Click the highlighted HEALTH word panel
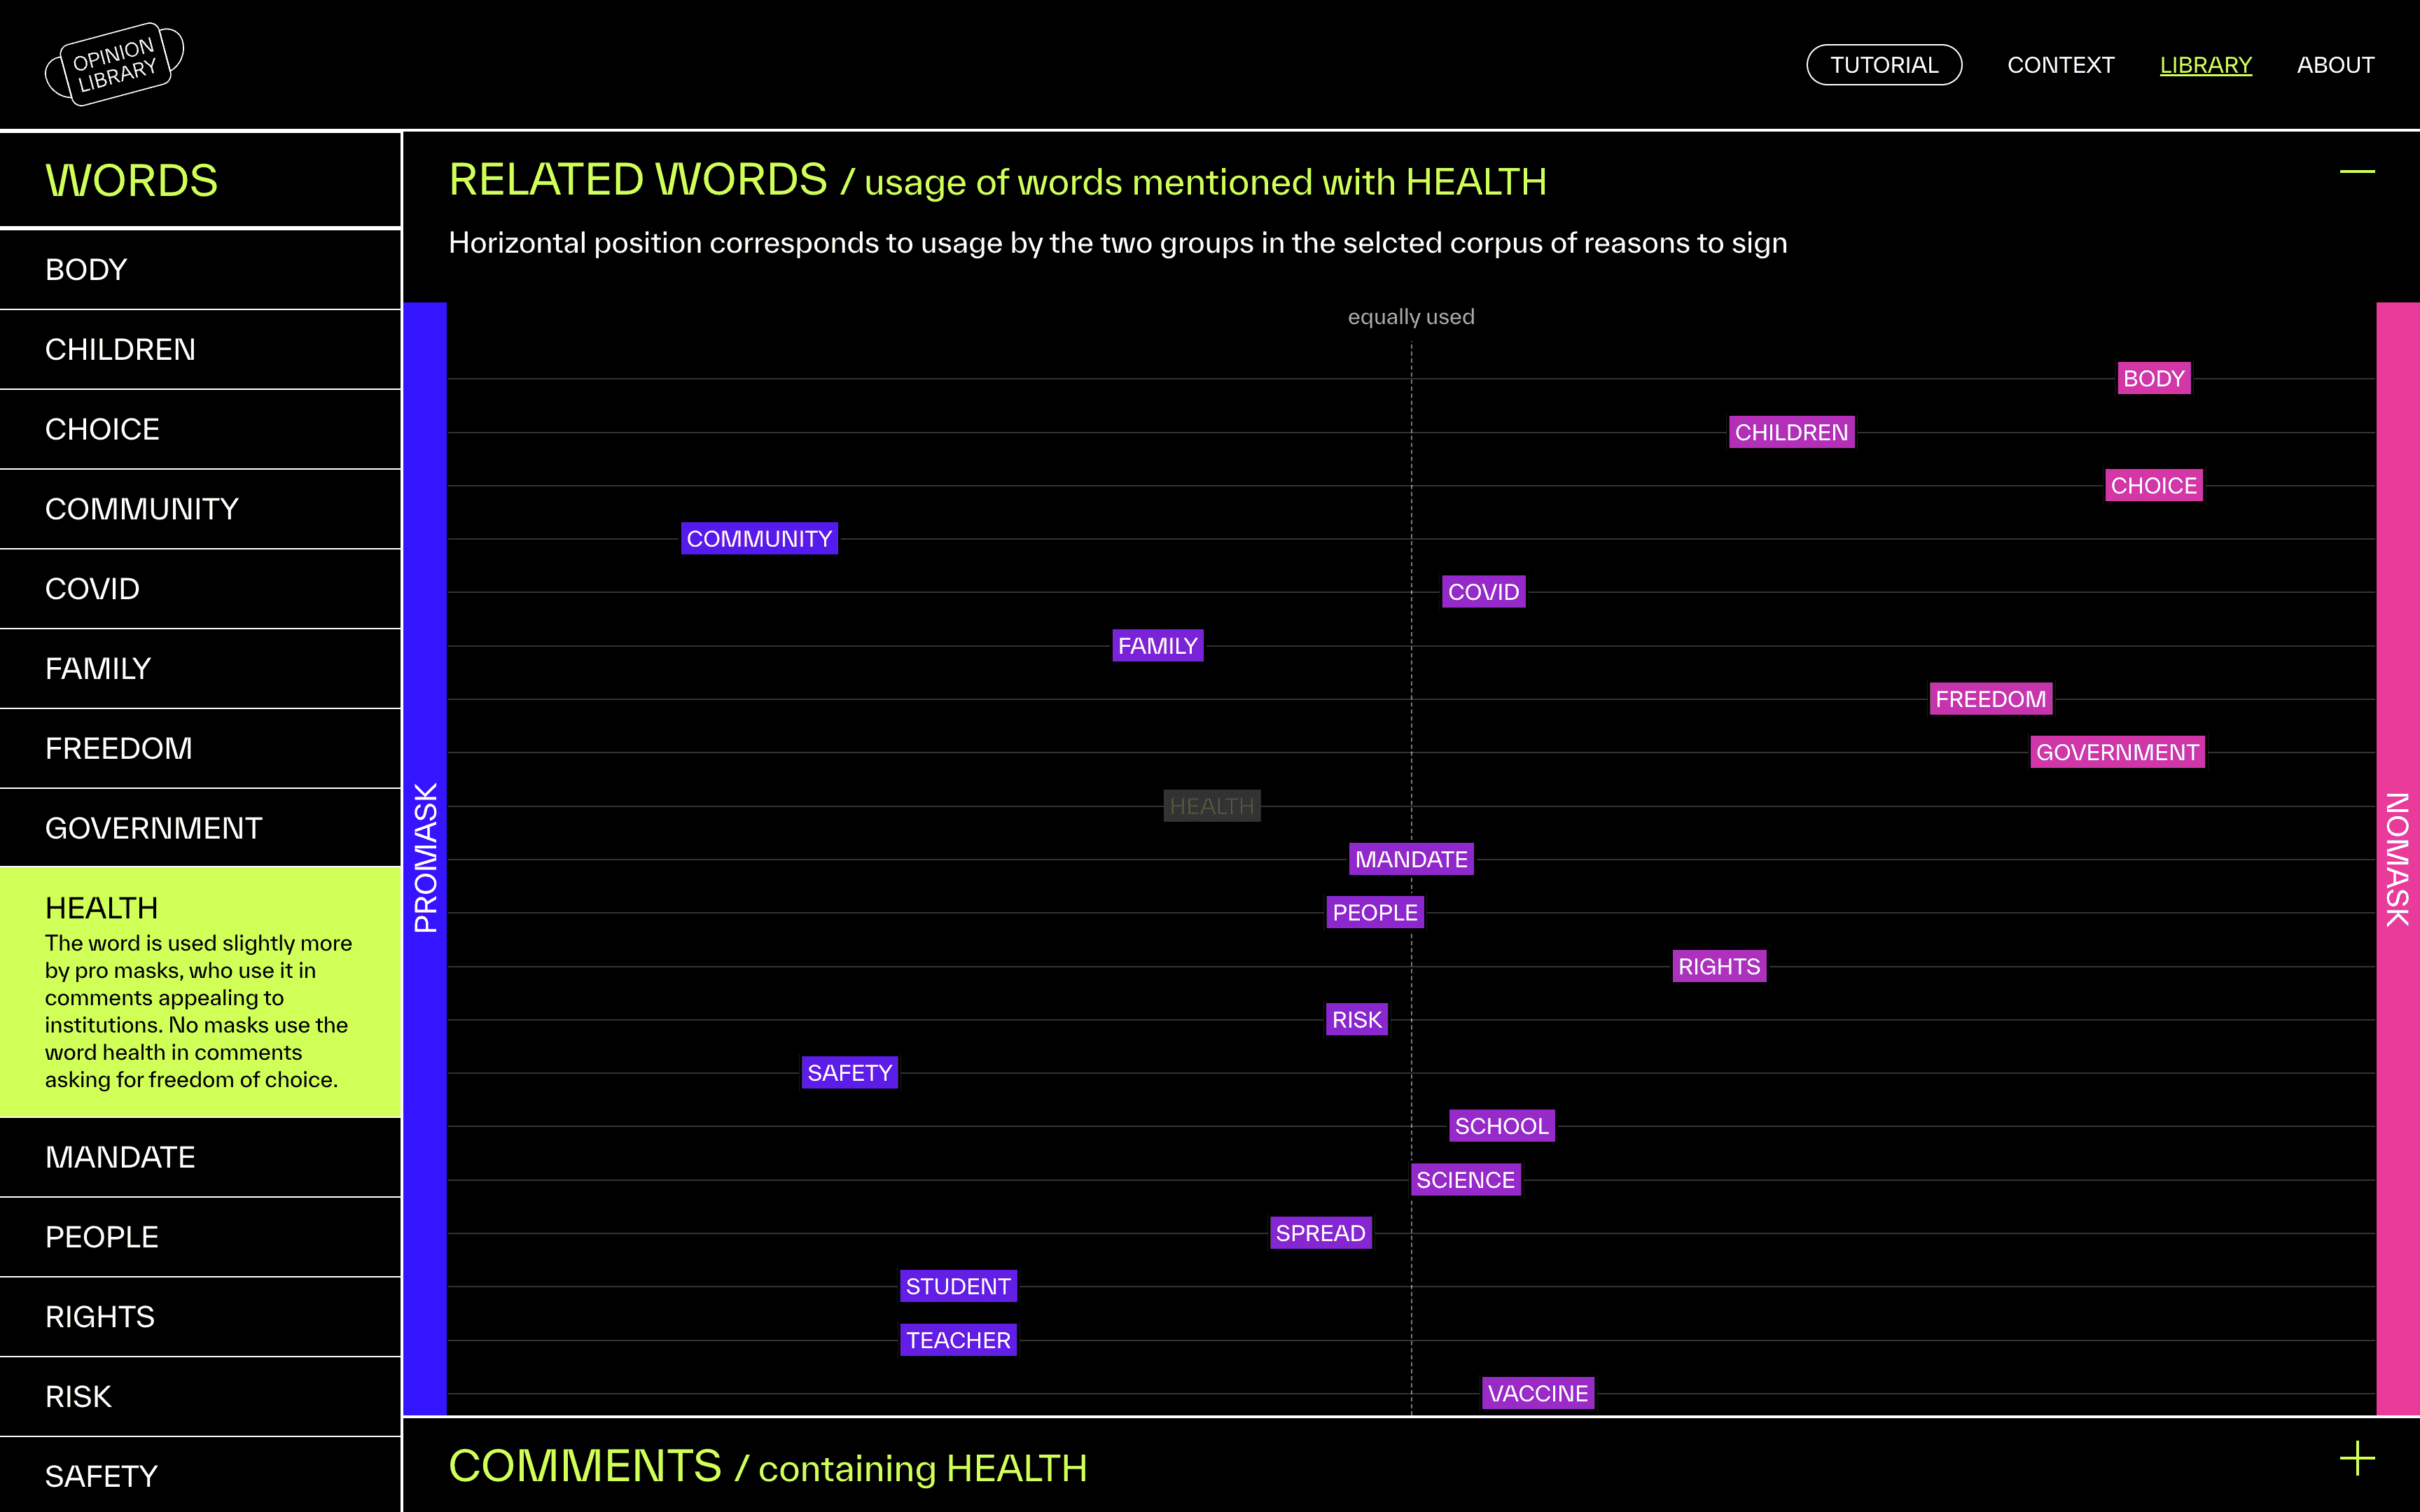Image resolution: width=2420 pixels, height=1512 pixels. point(200,992)
